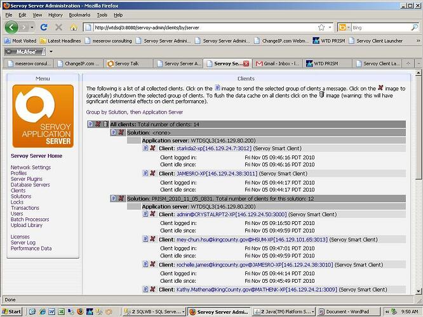Shutdown Kathy.Mathena client
The width and height of the screenshot is (423, 317).
(x=152, y=289)
